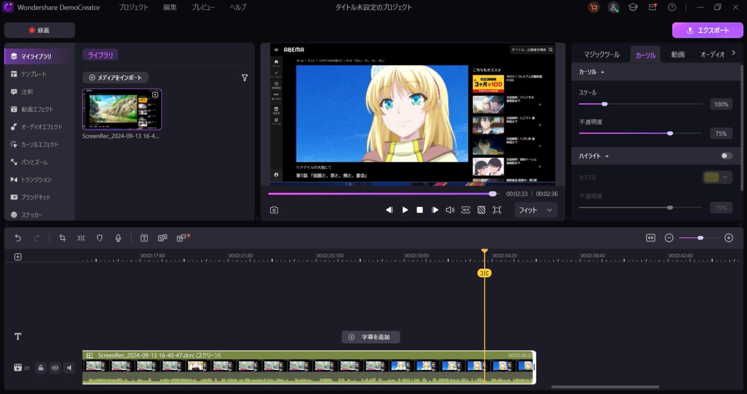Click the Import Media button
The image size is (747, 394).
click(x=115, y=78)
